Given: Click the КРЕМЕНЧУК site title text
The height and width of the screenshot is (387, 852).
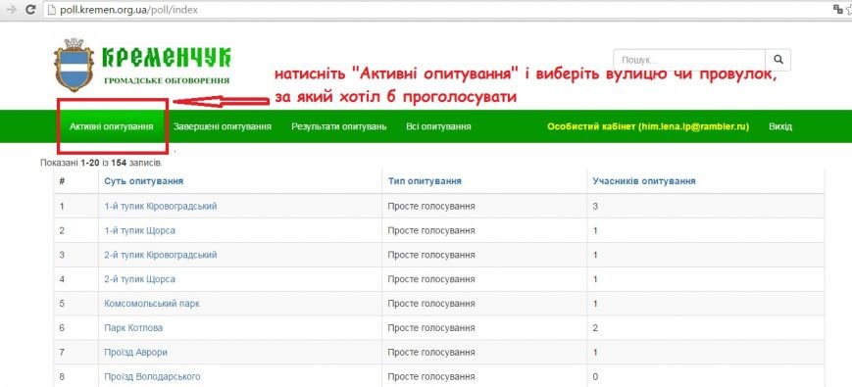Looking at the screenshot, I should pos(167,57).
